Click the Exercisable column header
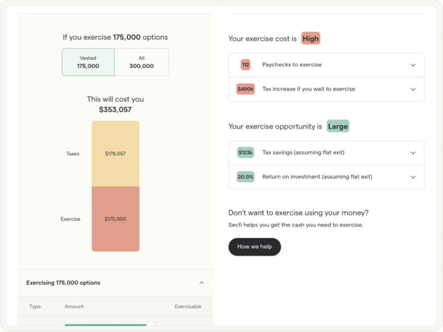Image resolution: width=443 pixels, height=332 pixels. point(188,306)
